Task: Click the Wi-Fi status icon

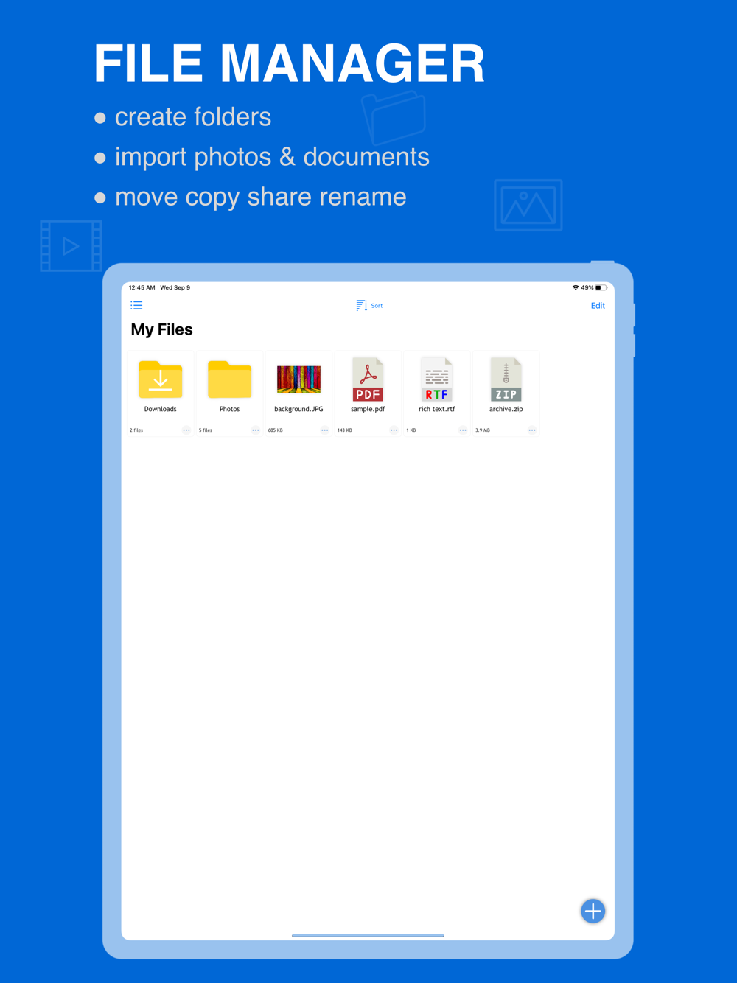Action: tap(576, 288)
